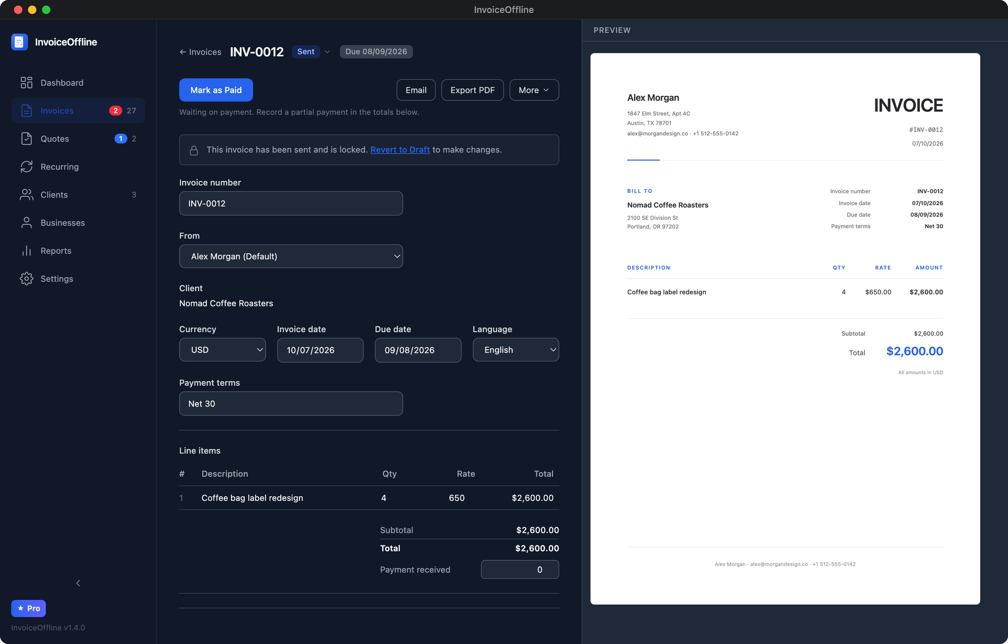This screenshot has height=644, width=1008.
Task: Open the Language English dropdown
Action: [516, 350]
